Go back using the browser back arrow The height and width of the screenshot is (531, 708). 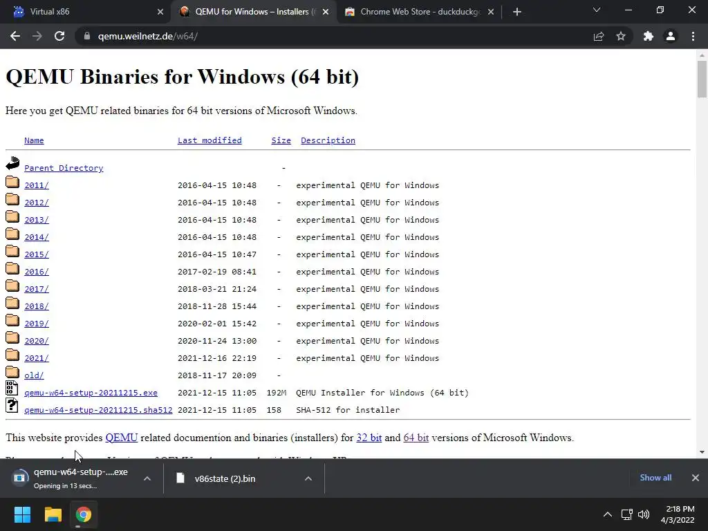pyautogui.click(x=15, y=36)
